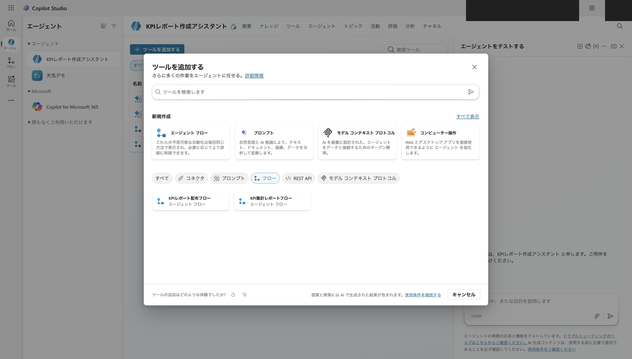Select the KPIレポート配布フロー tool
632x359 pixels.
(190, 201)
